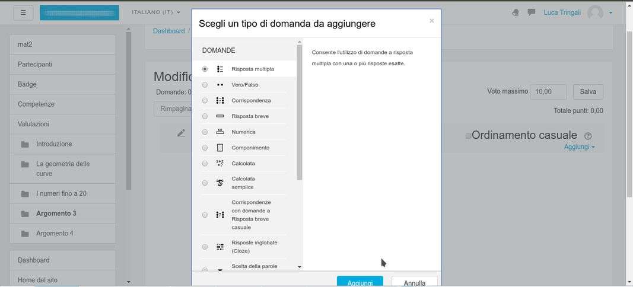The image size is (633, 287).
Task: Open Dashboard in the sidebar
Action: (x=62, y=260)
